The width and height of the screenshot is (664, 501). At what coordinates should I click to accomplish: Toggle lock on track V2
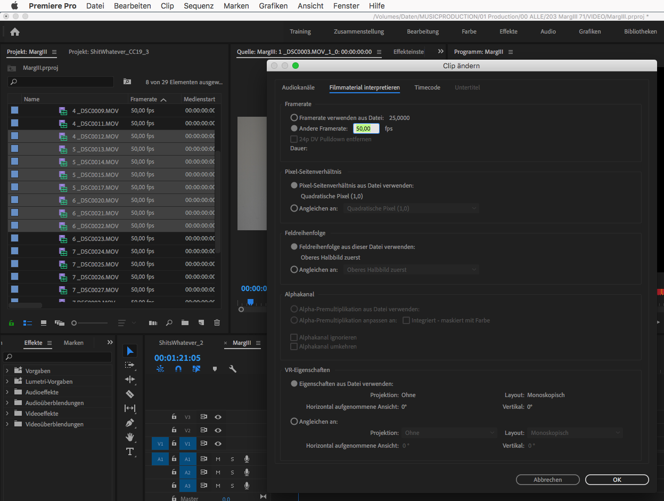click(x=174, y=430)
